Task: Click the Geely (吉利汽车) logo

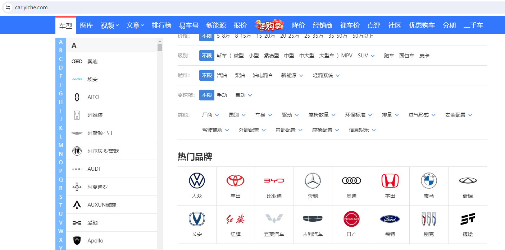Action: (x=313, y=219)
